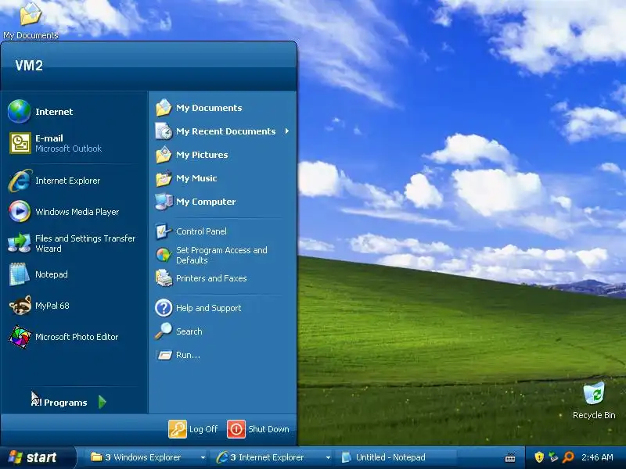Expand All Programs green arrow

click(x=103, y=402)
